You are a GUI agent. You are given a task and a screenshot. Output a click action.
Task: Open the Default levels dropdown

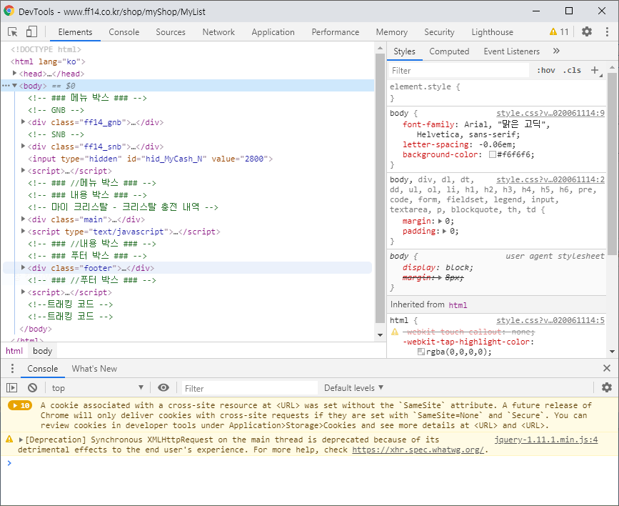(353, 388)
